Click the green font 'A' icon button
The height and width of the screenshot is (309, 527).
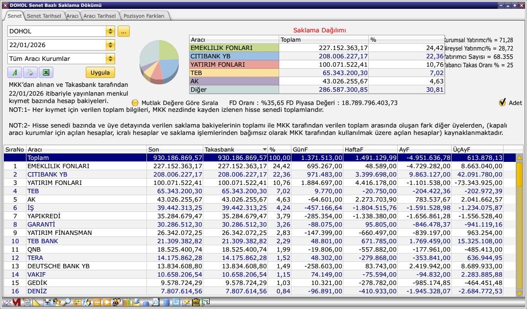(x=15, y=73)
